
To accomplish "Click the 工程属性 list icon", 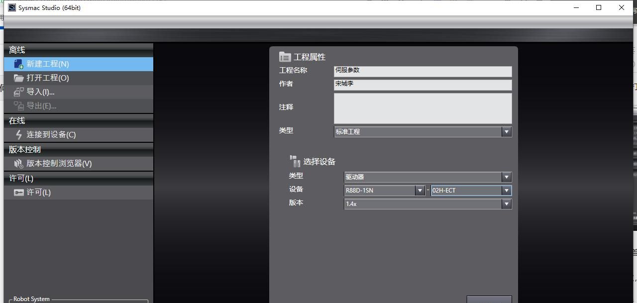I will coord(285,57).
